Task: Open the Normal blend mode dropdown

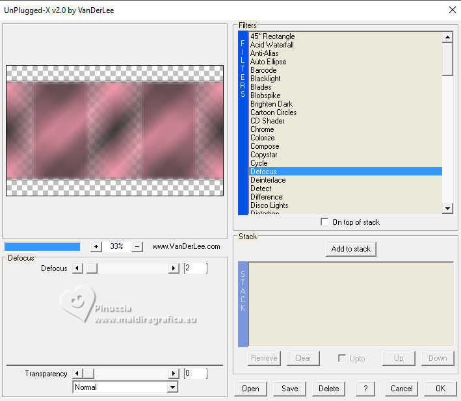Action: 173,387
